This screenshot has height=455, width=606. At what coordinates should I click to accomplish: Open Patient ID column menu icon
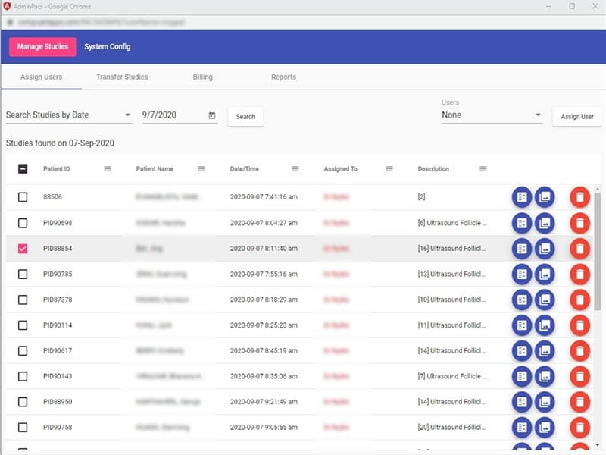(x=108, y=168)
